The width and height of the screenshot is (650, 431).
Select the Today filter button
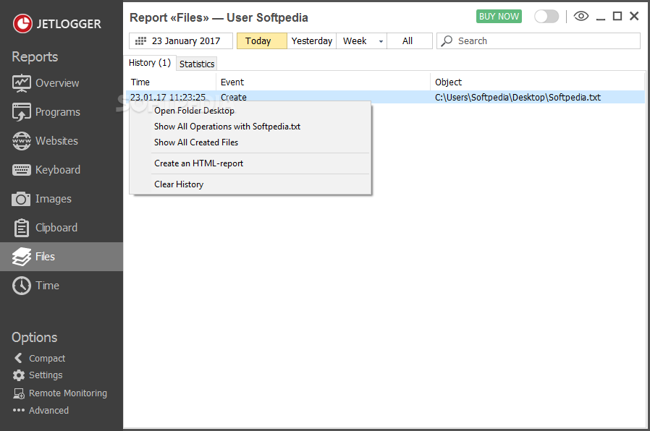pos(261,40)
